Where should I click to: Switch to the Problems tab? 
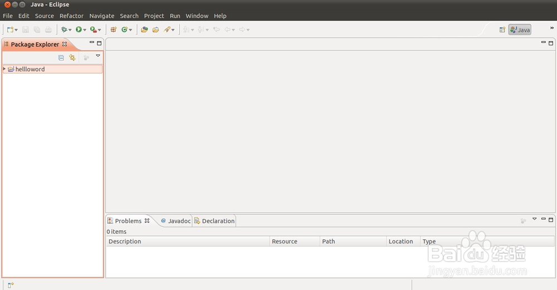pyautogui.click(x=128, y=221)
